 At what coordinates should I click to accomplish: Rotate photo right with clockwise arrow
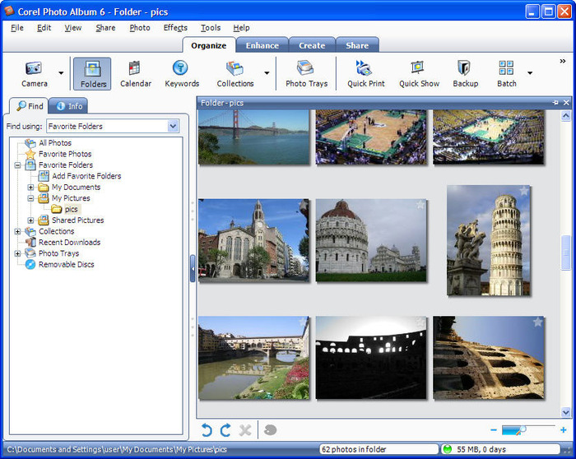tap(225, 430)
